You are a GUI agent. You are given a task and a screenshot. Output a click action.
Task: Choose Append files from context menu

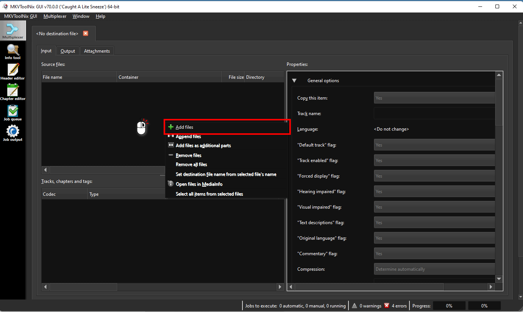pos(226,136)
